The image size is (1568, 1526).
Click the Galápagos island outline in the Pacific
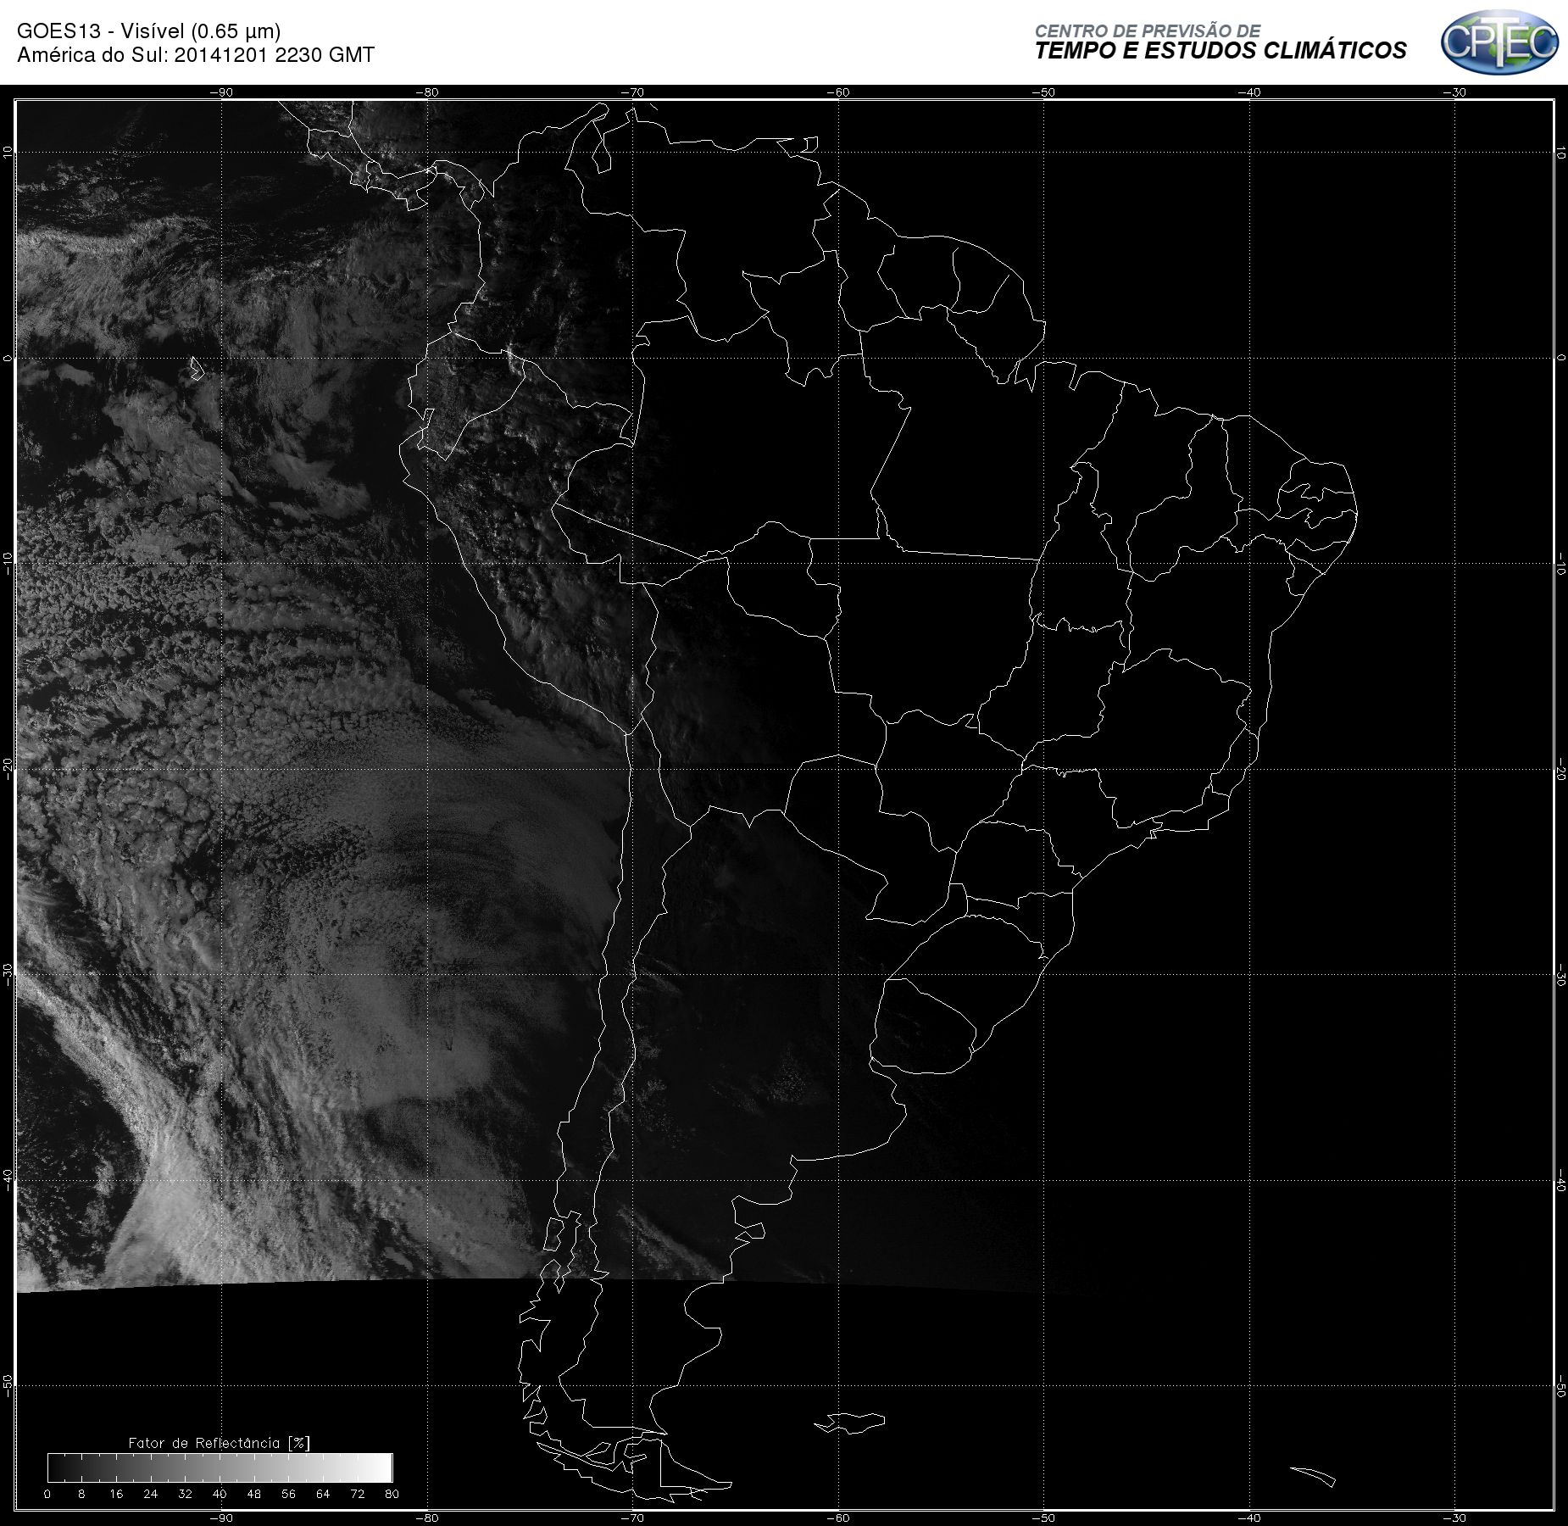pyautogui.click(x=196, y=368)
